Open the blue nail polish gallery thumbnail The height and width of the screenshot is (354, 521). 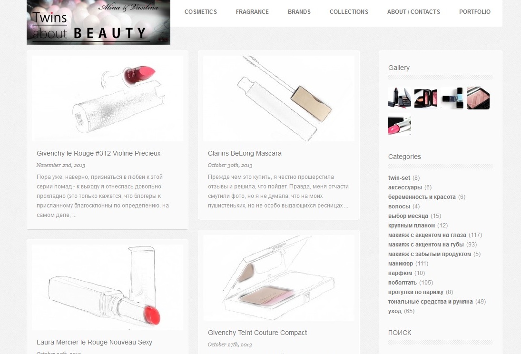(452, 98)
